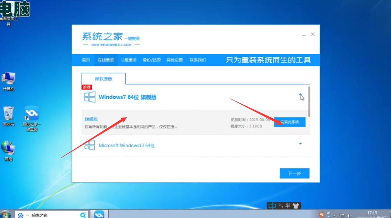Click the Windows7 logo icon
The height and width of the screenshot is (218, 391).
point(90,97)
